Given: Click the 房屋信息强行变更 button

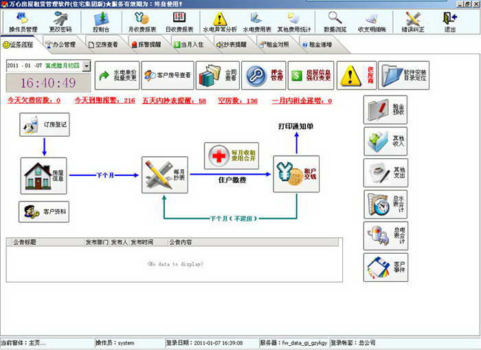Looking at the screenshot, I should pos(311,75).
